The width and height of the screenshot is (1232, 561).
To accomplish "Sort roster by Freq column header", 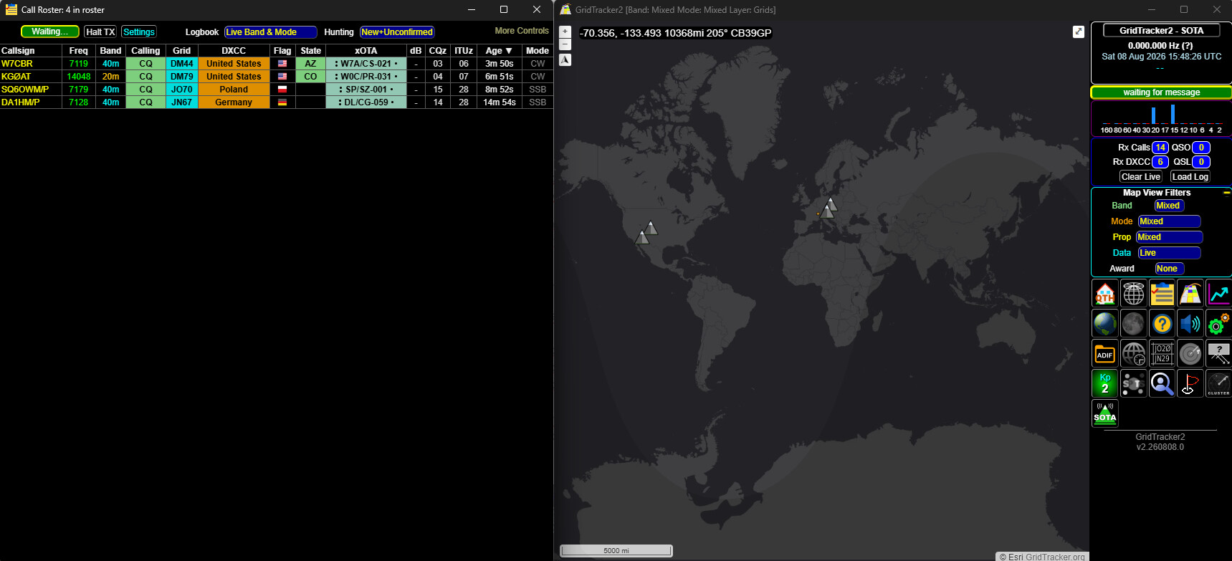I will pyautogui.click(x=79, y=51).
